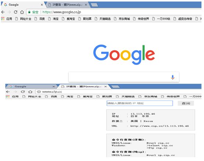Select the IP查询 tab in the cip.cc window
204x161 pixels.
point(84,87)
